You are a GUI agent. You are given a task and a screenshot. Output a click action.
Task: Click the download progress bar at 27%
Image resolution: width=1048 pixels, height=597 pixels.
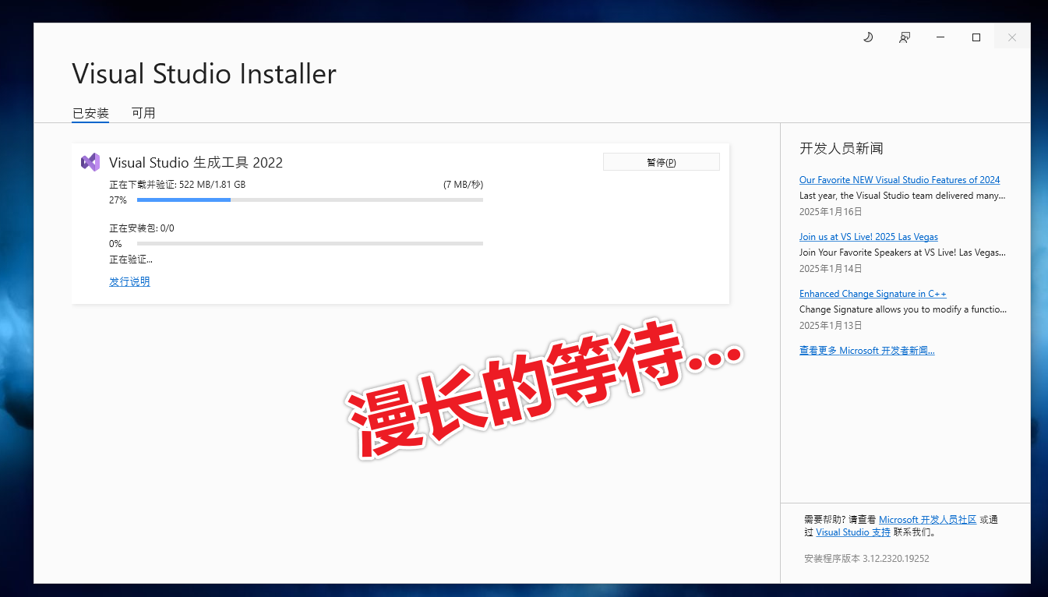point(310,200)
